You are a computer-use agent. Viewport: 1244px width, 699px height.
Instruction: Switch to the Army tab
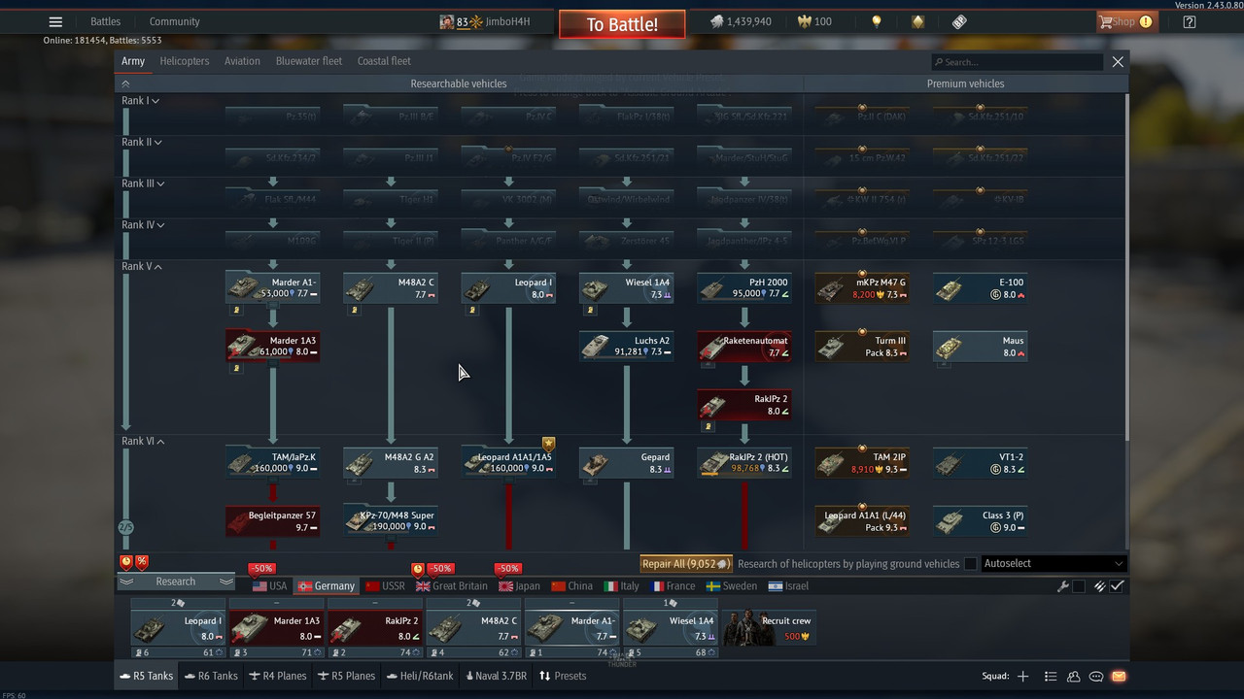tap(133, 61)
